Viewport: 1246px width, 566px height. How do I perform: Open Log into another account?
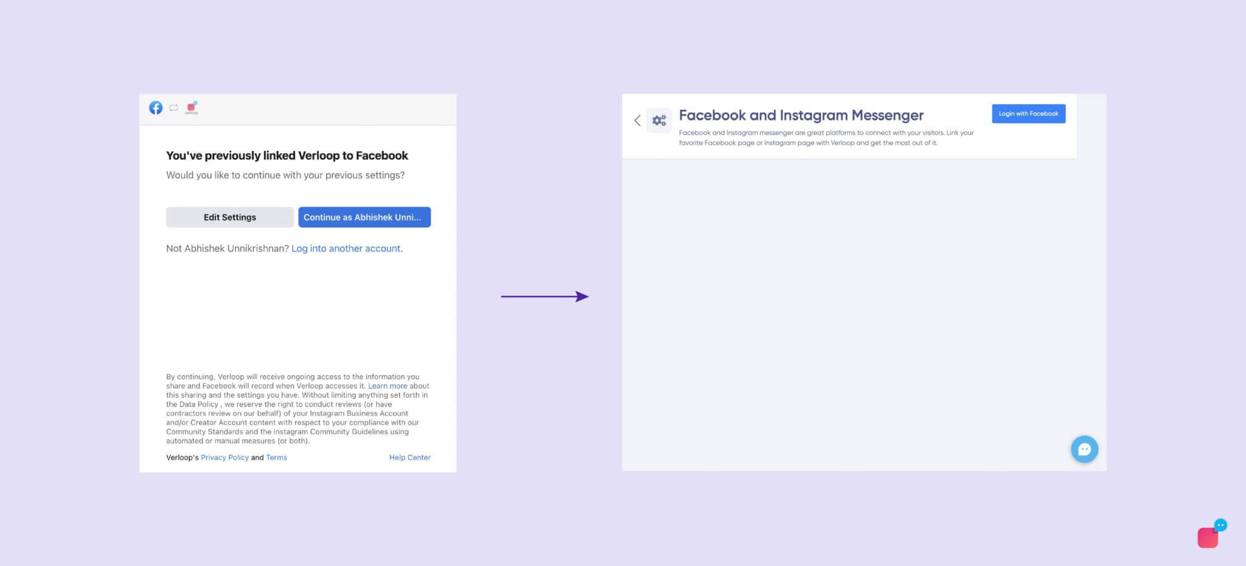point(347,248)
